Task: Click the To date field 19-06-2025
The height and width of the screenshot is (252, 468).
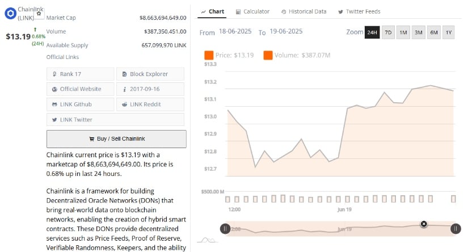Action: click(286, 31)
